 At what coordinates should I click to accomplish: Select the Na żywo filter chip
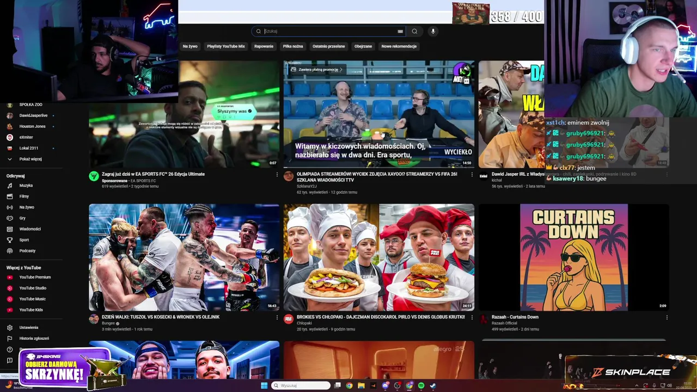coord(190,46)
